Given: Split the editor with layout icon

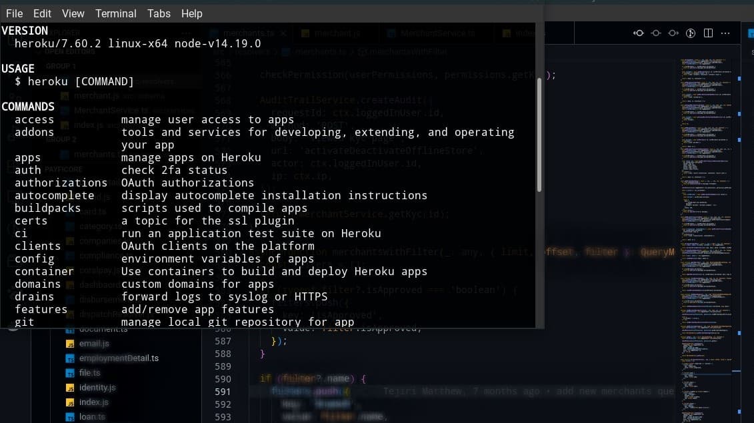Looking at the screenshot, I should point(708,33).
